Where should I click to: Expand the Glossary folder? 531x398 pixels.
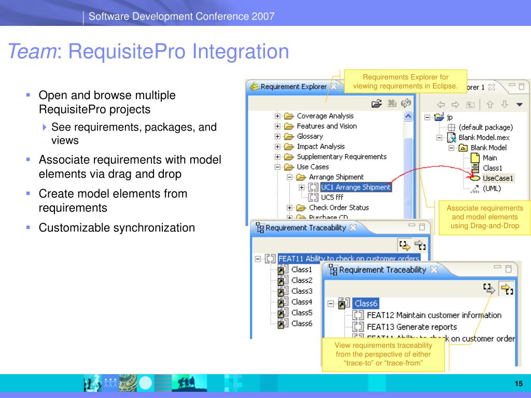click(x=277, y=136)
